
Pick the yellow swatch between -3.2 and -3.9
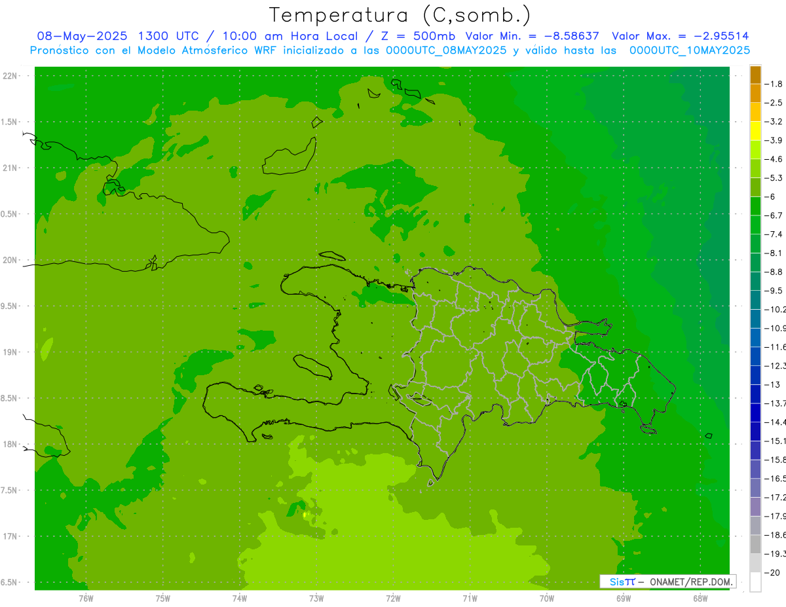coord(756,131)
